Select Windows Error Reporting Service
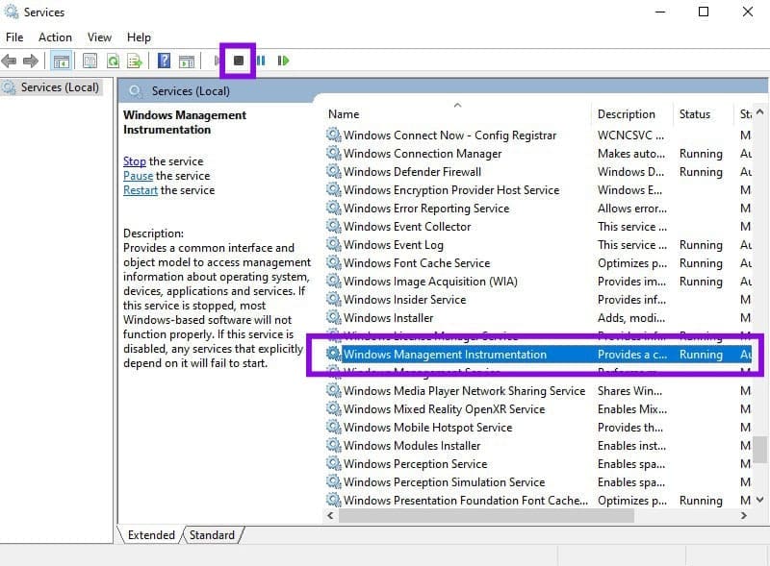Image resolution: width=770 pixels, height=566 pixels. click(426, 209)
